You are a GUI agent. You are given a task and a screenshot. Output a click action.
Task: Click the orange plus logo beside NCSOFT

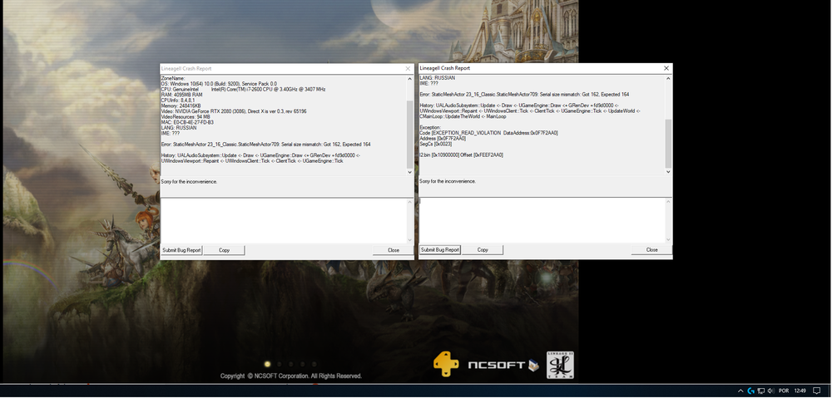[x=445, y=365]
